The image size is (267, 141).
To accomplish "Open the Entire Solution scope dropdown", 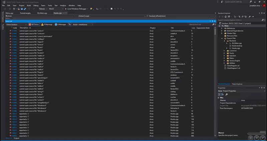I will point(16,25).
